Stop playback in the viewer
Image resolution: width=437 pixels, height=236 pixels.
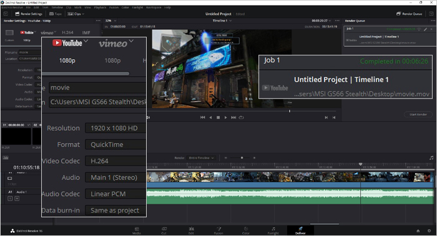pos(219,118)
